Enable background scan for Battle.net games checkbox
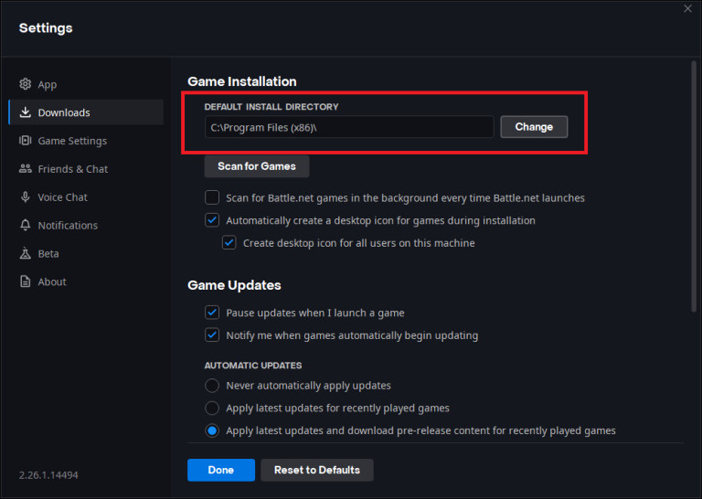 pos(212,197)
